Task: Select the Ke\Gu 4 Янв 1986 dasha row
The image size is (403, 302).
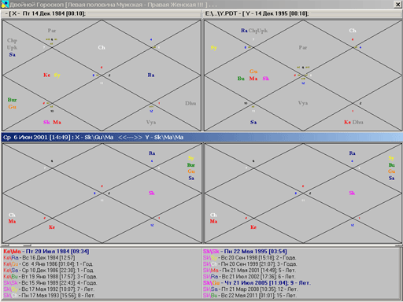Action: [48, 264]
